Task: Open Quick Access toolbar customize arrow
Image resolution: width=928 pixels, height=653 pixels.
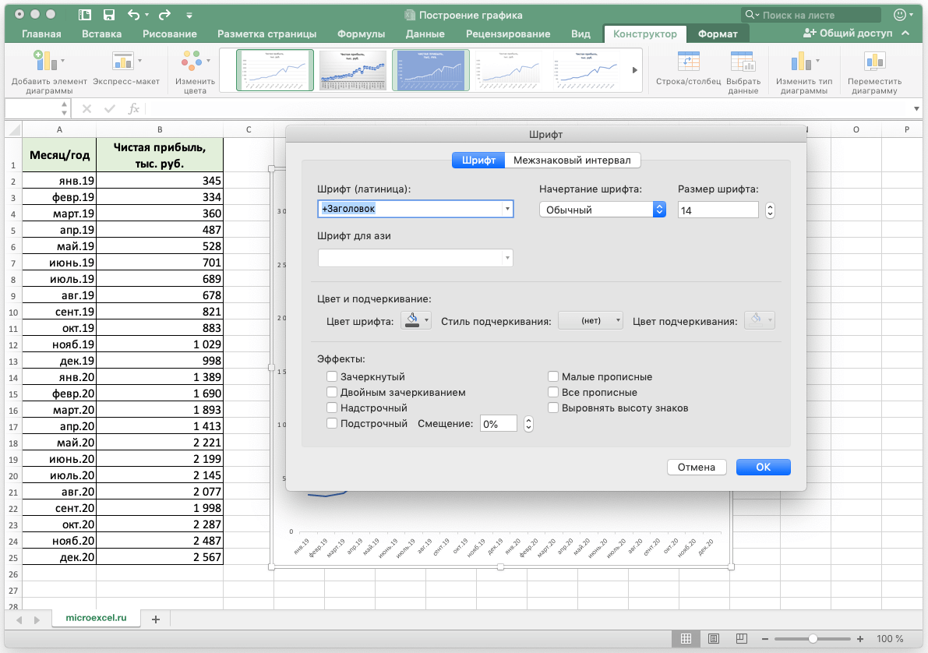Action: pos(189,16)
